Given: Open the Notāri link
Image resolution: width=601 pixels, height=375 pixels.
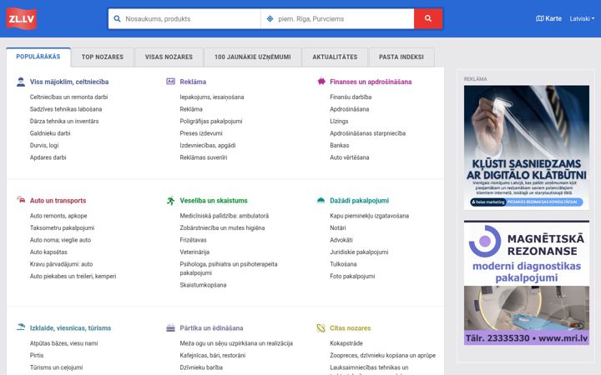Looking at the screenshot, I should 338,227.
